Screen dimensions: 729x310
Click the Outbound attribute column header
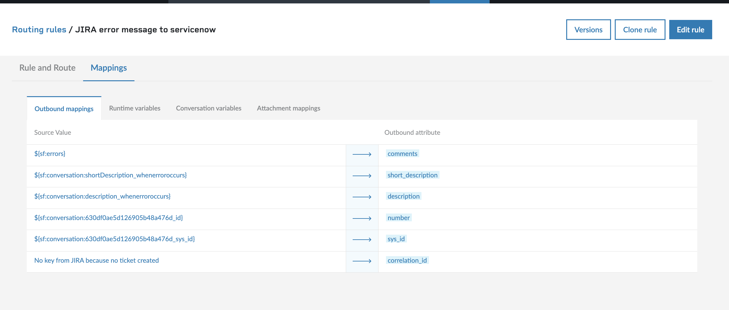tap(412, 133)
